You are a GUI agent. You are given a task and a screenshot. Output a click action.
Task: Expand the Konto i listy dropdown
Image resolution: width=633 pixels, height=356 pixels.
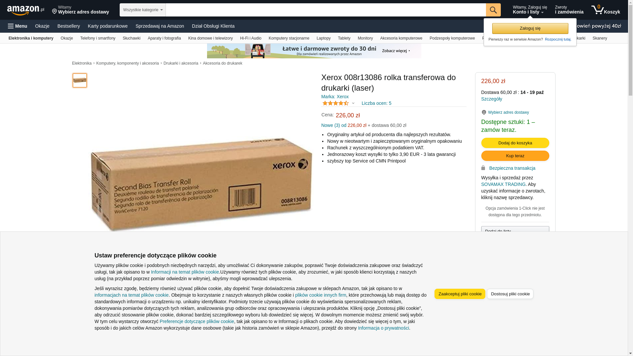click(x=528, y=12)
